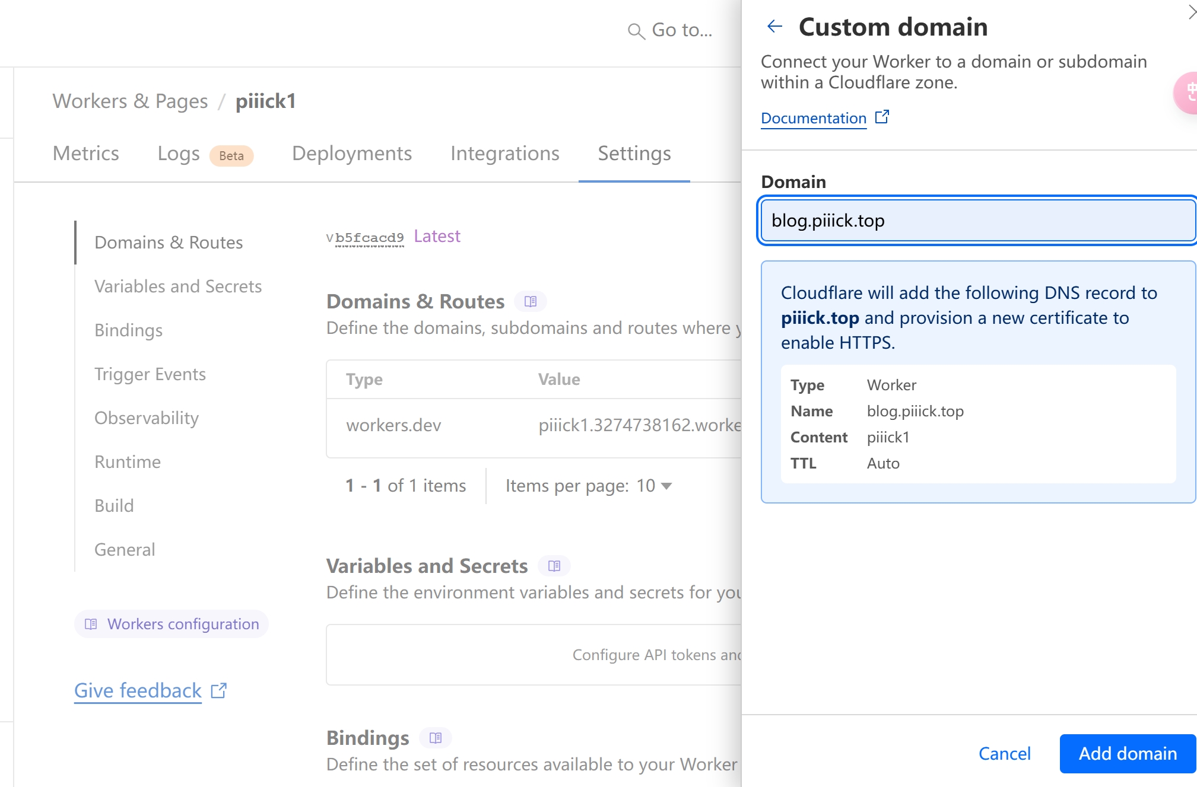The width and height of the screenshot is (1197, 787).
Task: Cancel the custom domain dialog
Action: point(1004,753)
